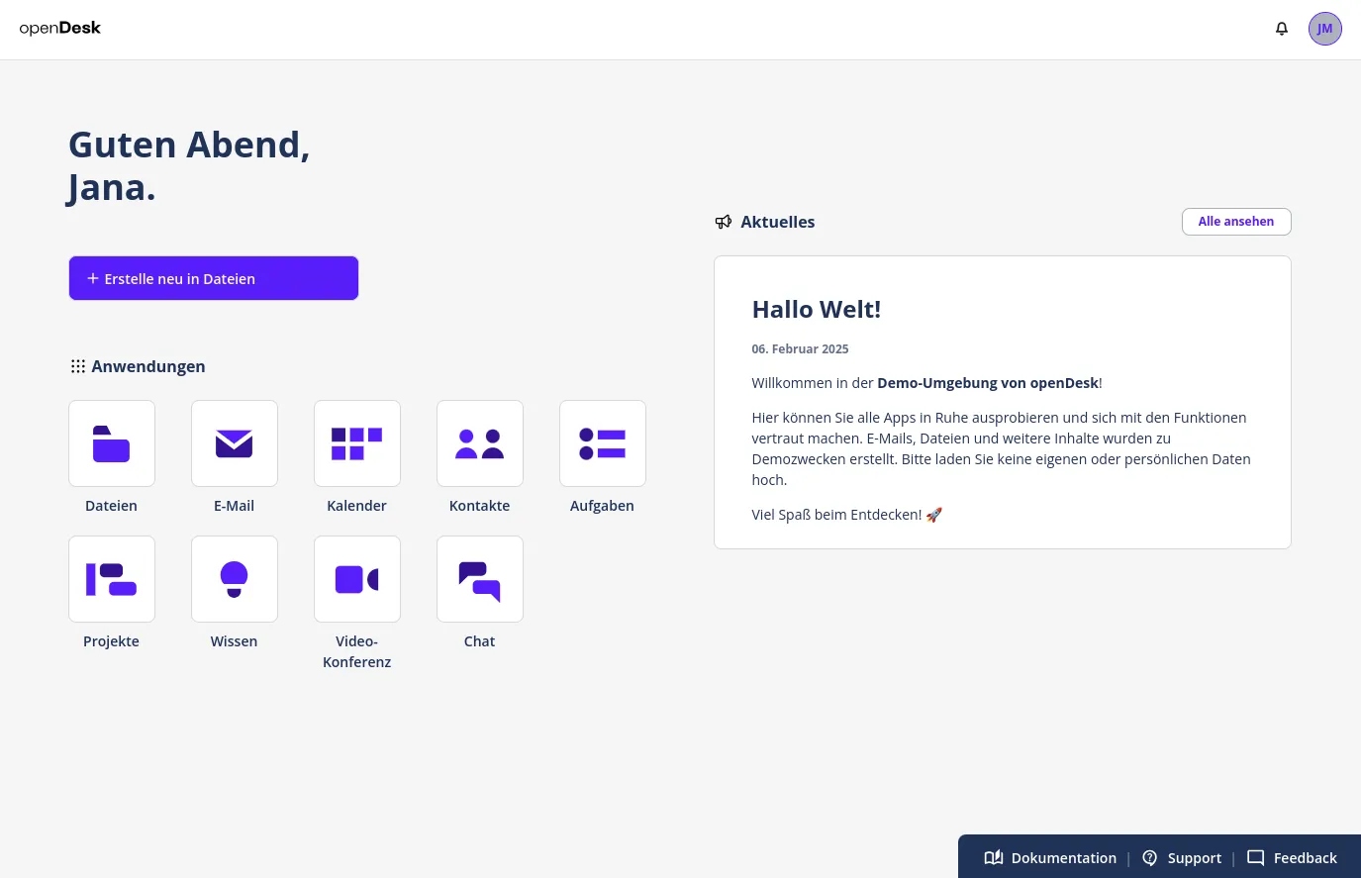Open the Wissen app icon
Image resolution: width=1361 pixels, height=878 pixels.
(x=234, y=579)
